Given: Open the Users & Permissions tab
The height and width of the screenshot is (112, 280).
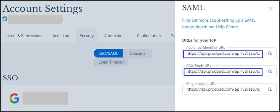Looking at the screenshot, I should (x=24, y=36).
